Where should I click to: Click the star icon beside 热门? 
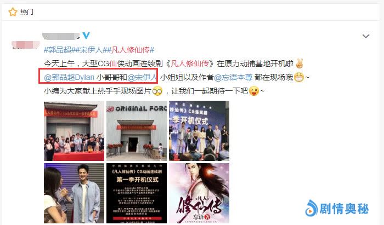point(13,11)
